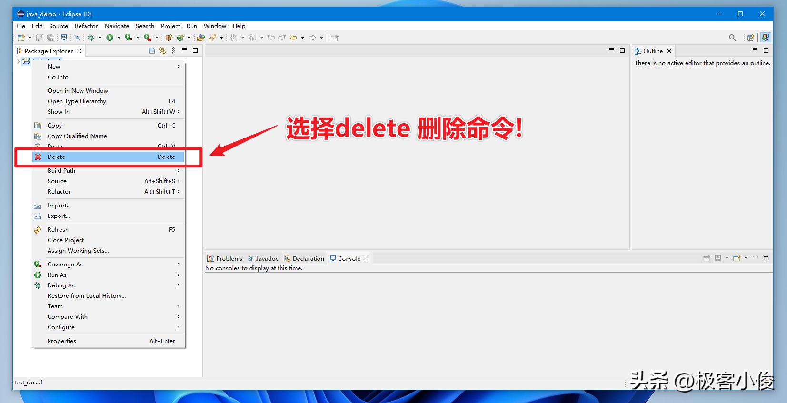Image resolution: width=787 pixels, height=403 pixels.
Task: Click the Save All toolbar icon
Action: (50, 38)
